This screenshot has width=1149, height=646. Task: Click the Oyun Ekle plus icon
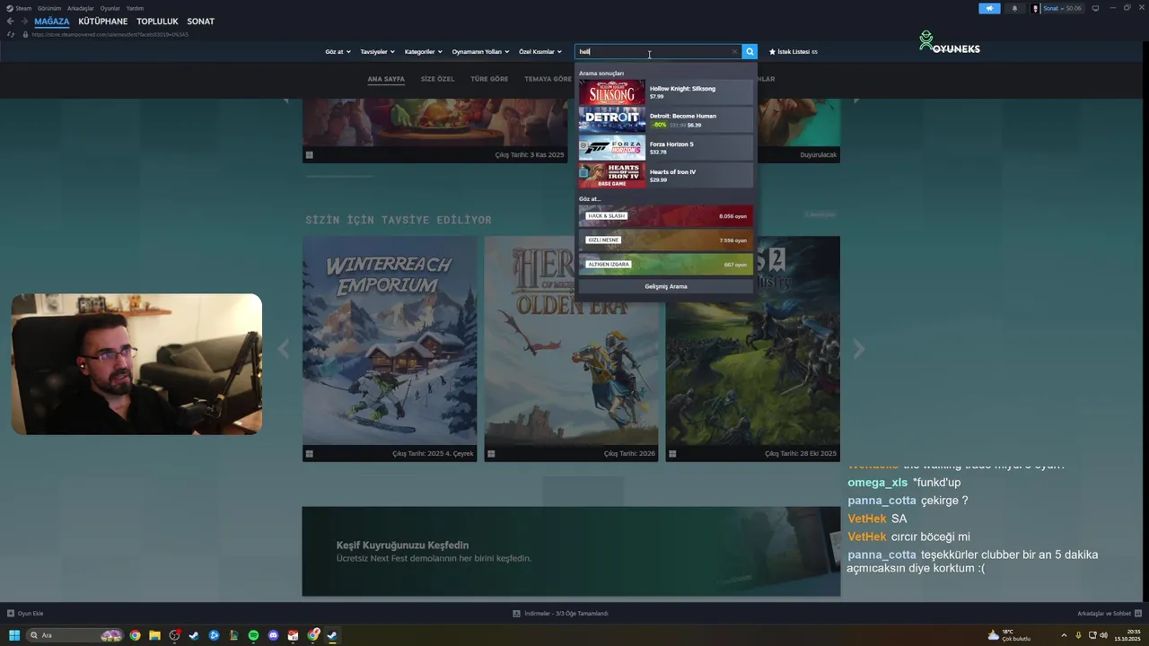(11, 614)
